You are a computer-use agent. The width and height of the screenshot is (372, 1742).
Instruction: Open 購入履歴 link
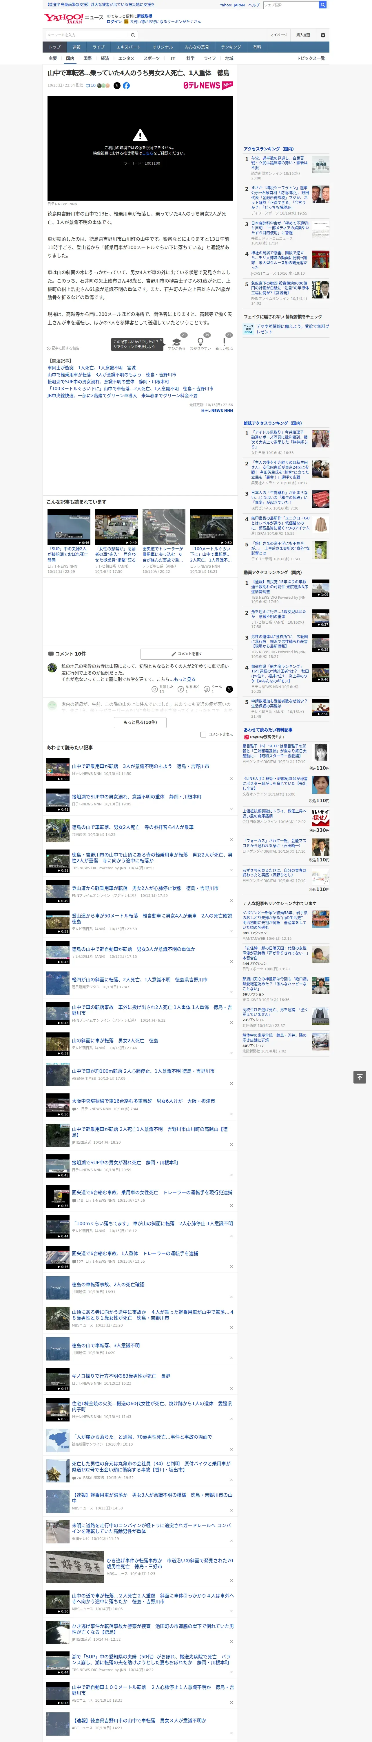tap(303, 35)
